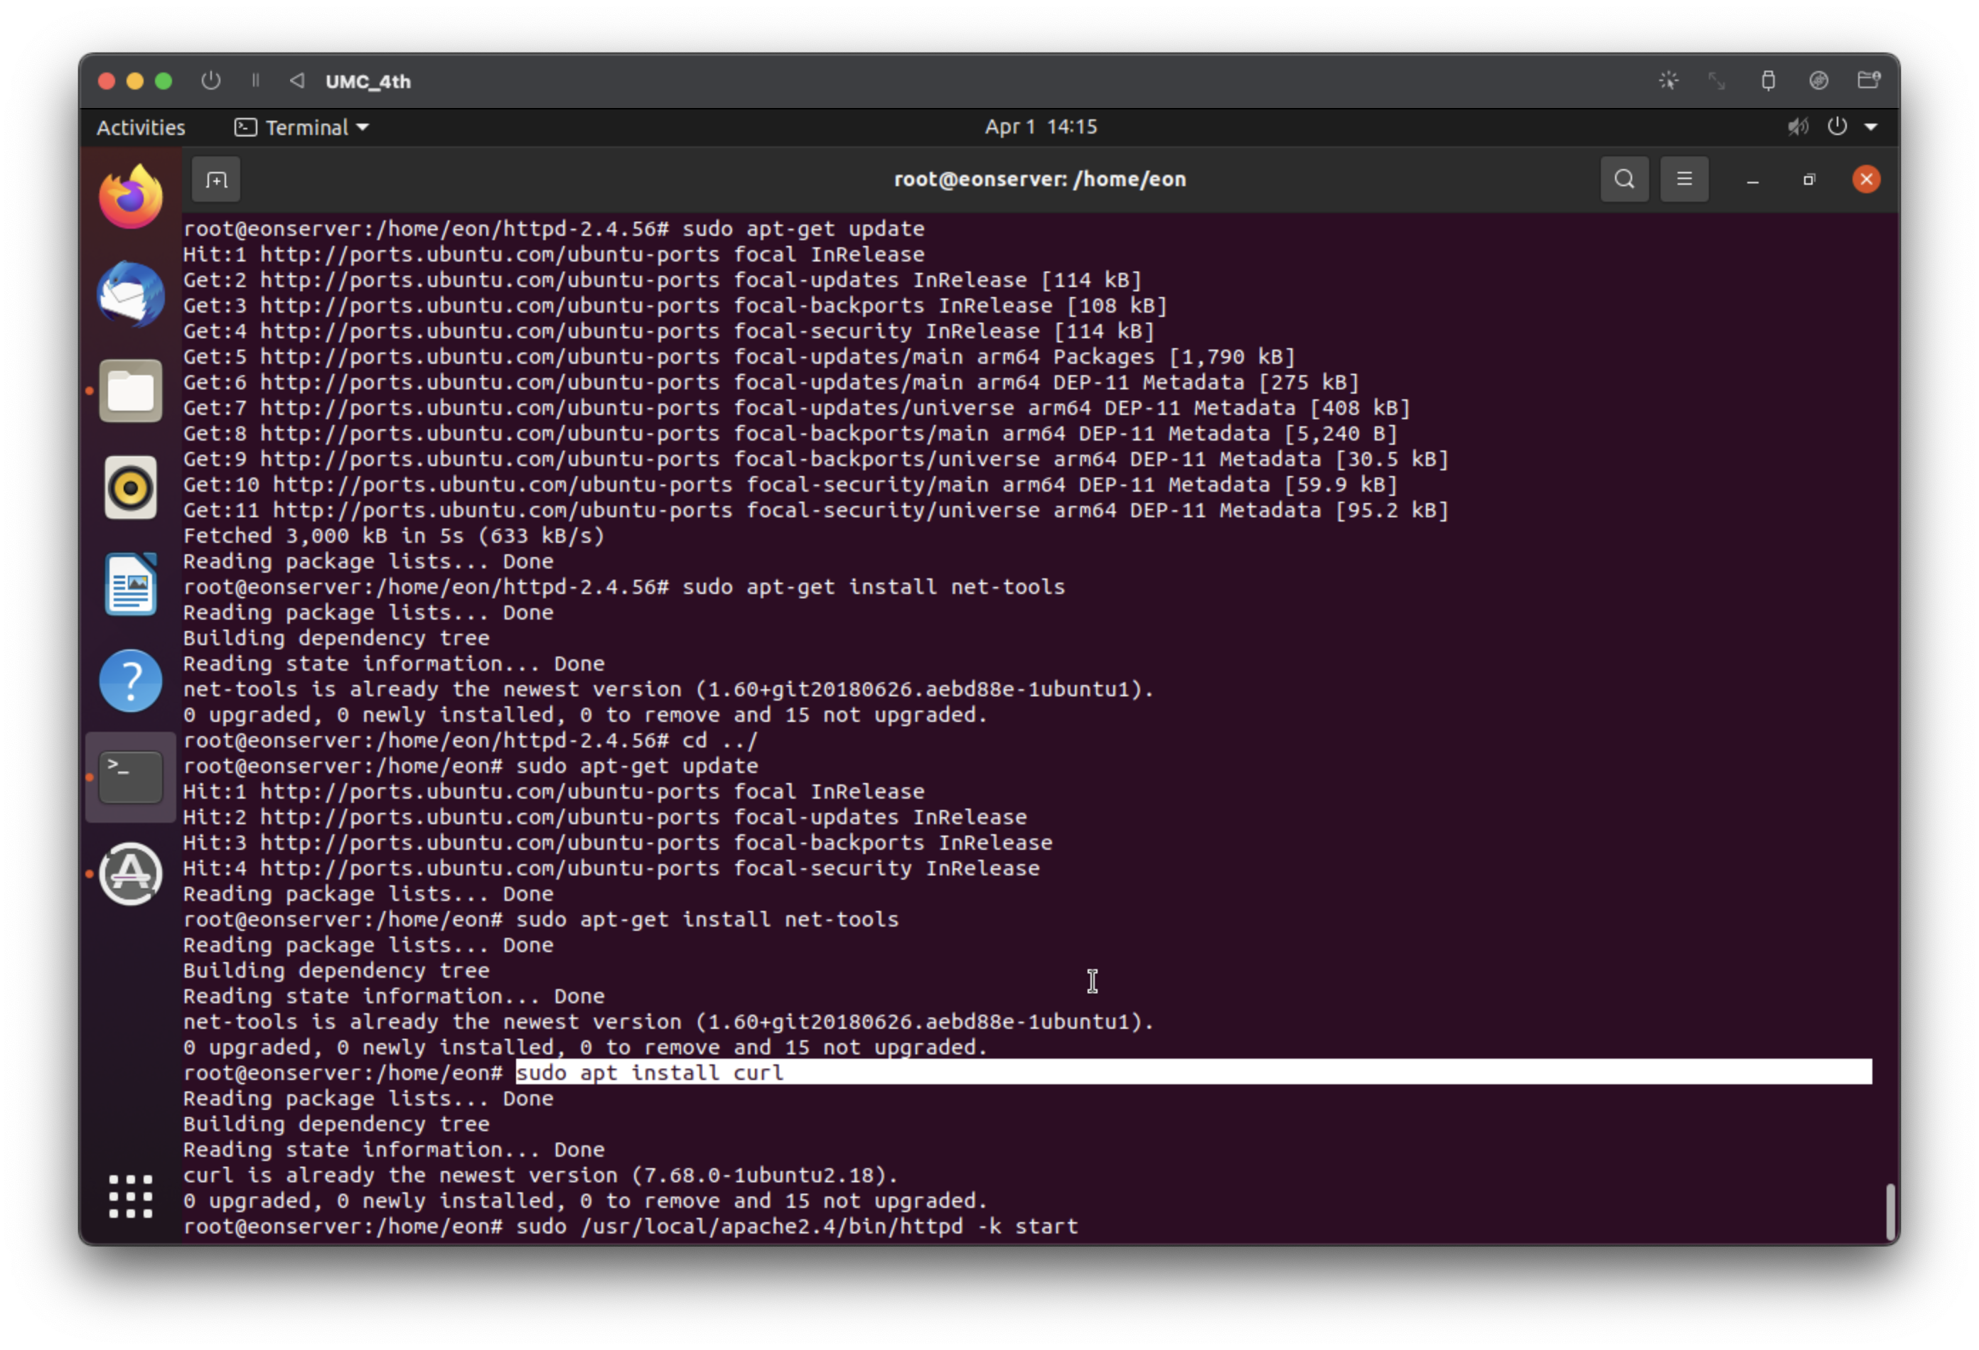Pause the UMC_4th virtual machine
Viewport: 1979px width, 1350px height.
coord(254,81)
